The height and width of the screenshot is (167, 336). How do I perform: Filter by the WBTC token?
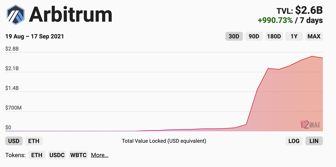(78, 155)
